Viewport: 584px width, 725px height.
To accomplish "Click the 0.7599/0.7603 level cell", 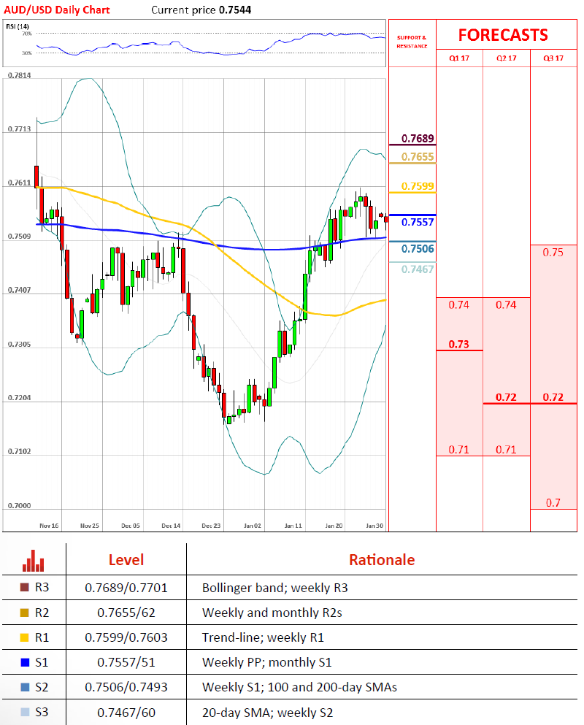I will 126,637.
